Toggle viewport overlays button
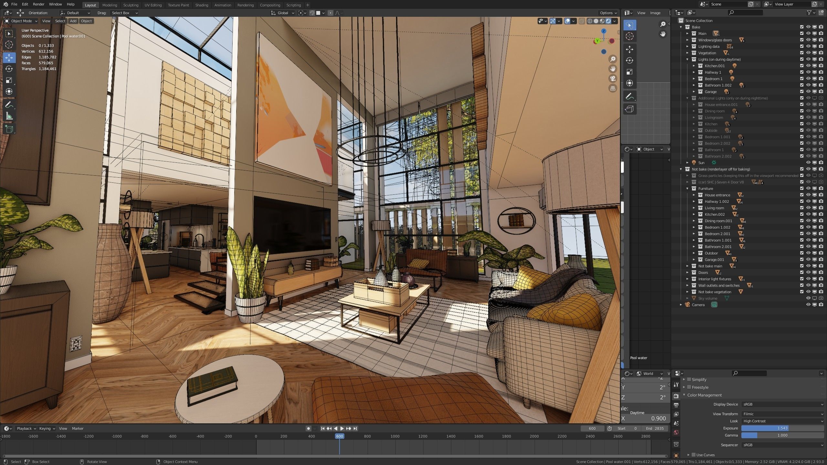The height and width of the screenshot is (465, 827). [x=567, y=21]
